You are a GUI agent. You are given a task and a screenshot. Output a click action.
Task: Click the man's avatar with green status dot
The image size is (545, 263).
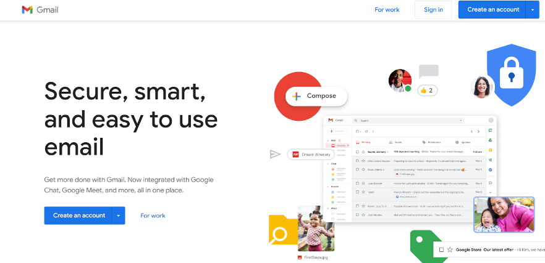(x=400, y=81)
